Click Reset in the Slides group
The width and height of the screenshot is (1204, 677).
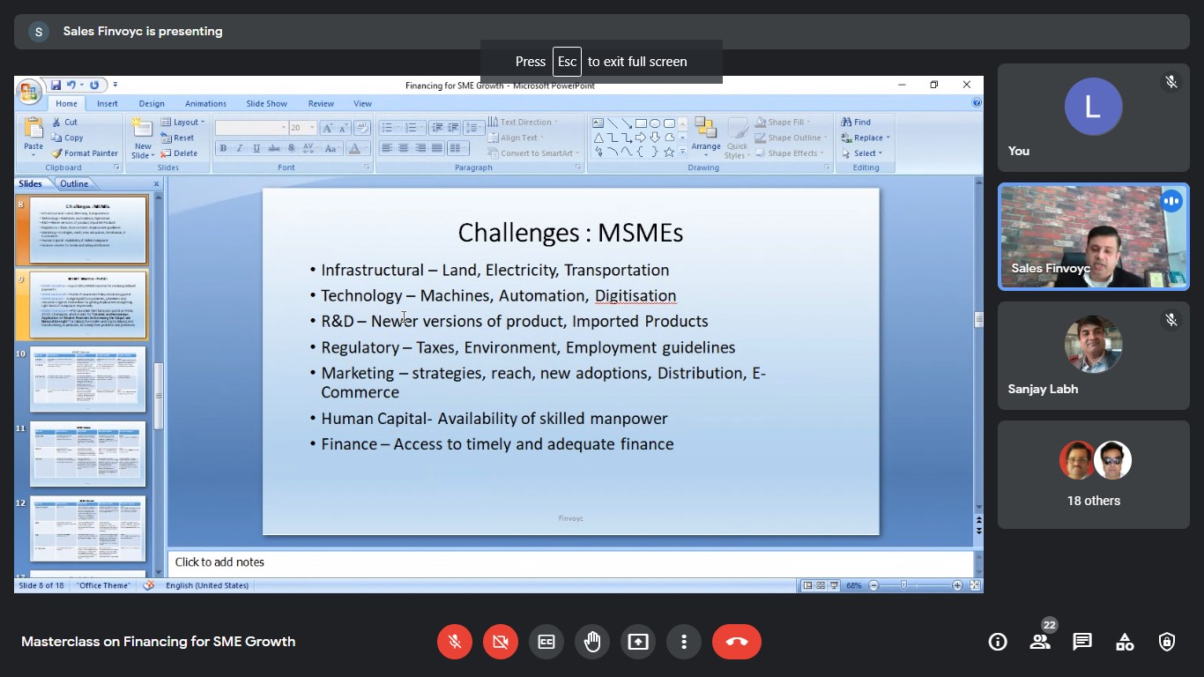(x=178, y=138)
